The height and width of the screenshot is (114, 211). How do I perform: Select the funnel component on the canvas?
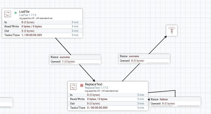(172, 30)
